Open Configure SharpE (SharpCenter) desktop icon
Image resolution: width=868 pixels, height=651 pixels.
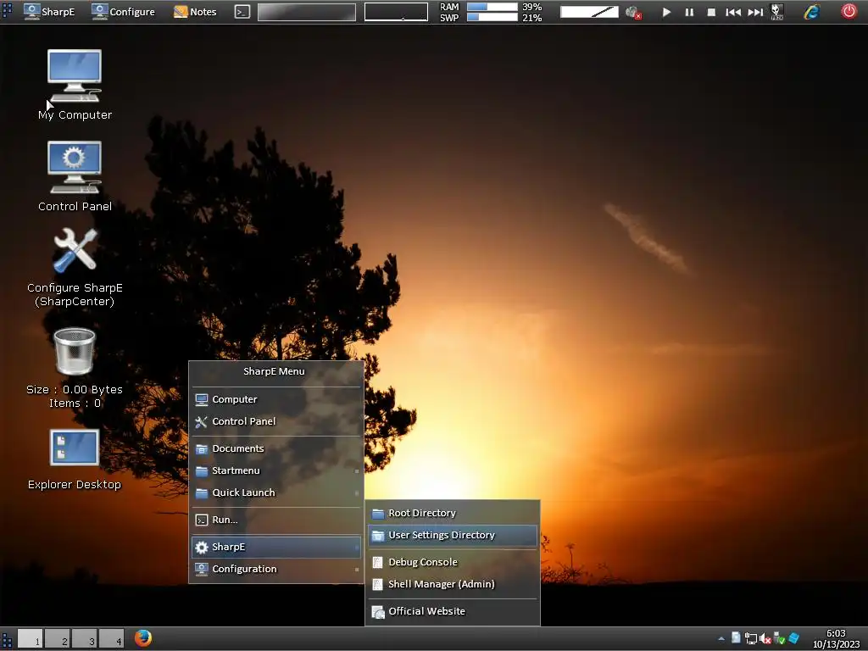(x=75, y=267)
